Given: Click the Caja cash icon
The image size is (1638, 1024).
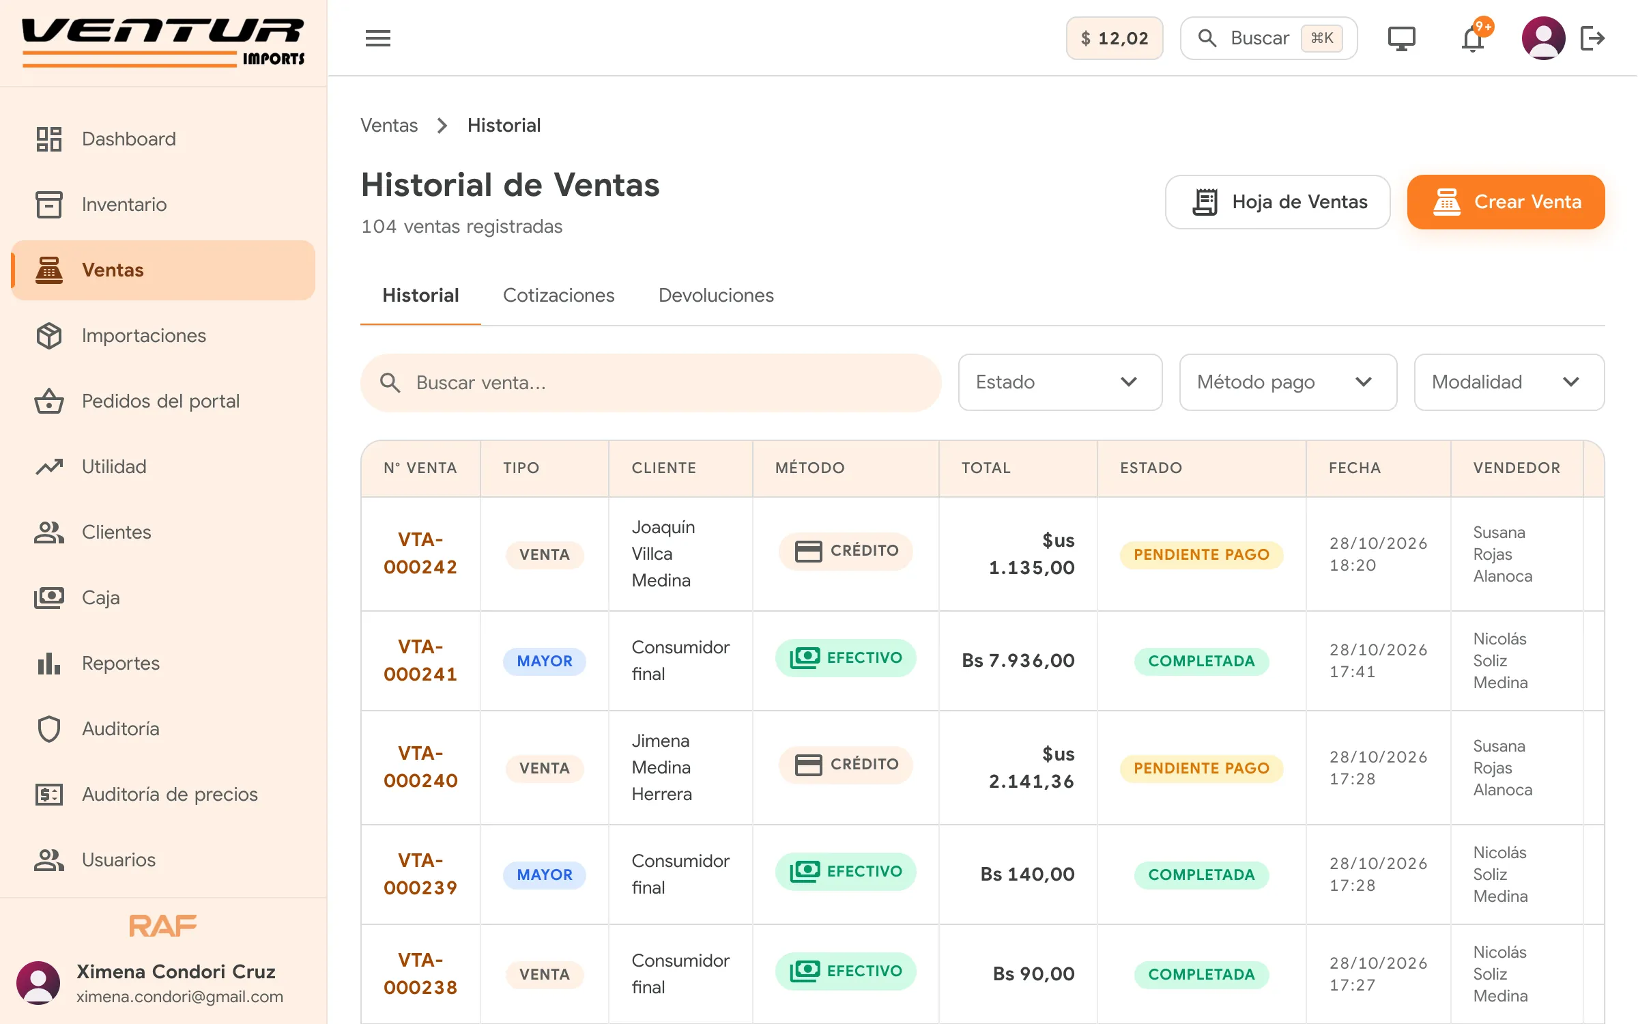Looking at the screenshot, I should tap(49, 598).
